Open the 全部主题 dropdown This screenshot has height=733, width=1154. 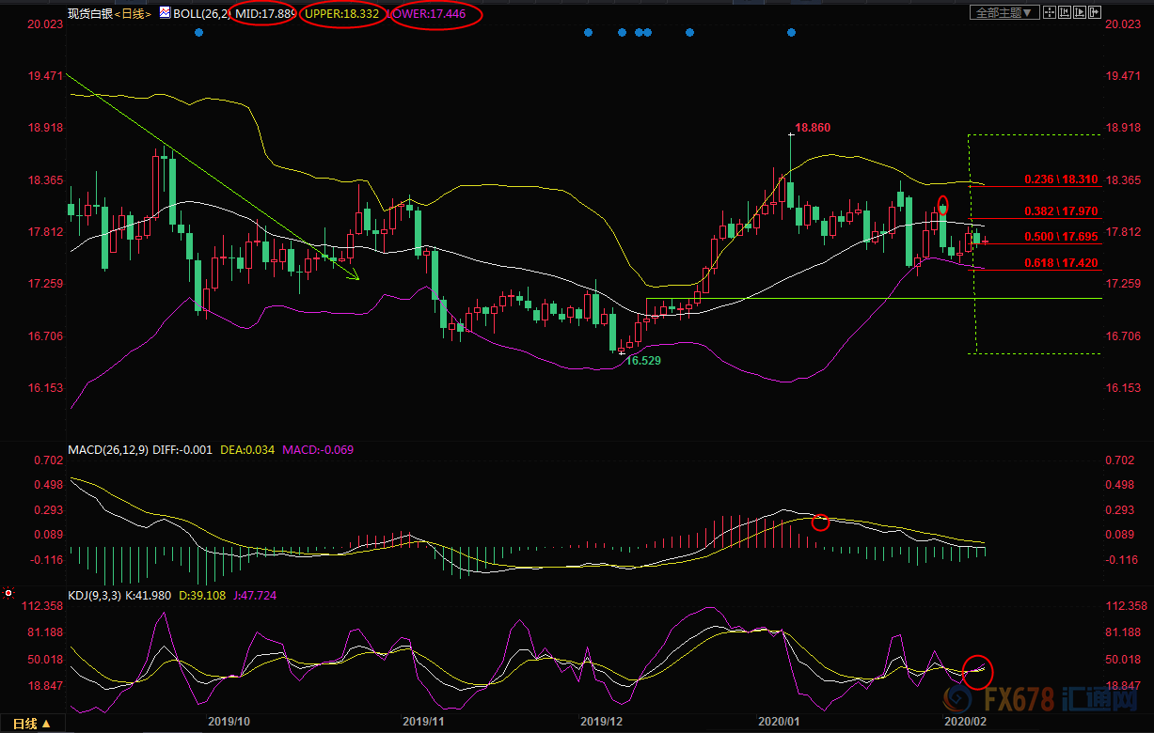pyautogui.click(x=1004, y=12)
